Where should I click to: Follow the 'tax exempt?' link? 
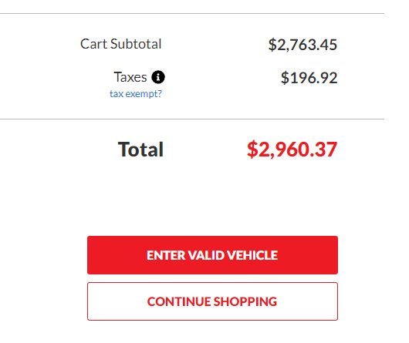click(136, 94)
